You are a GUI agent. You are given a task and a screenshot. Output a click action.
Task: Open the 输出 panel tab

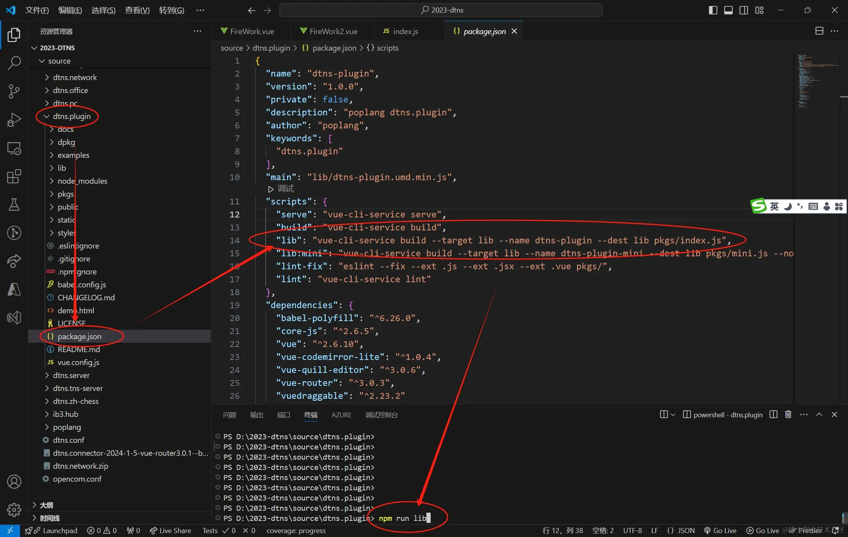256,415
